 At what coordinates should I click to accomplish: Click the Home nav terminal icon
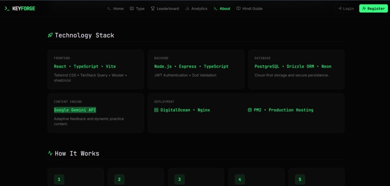109,8
